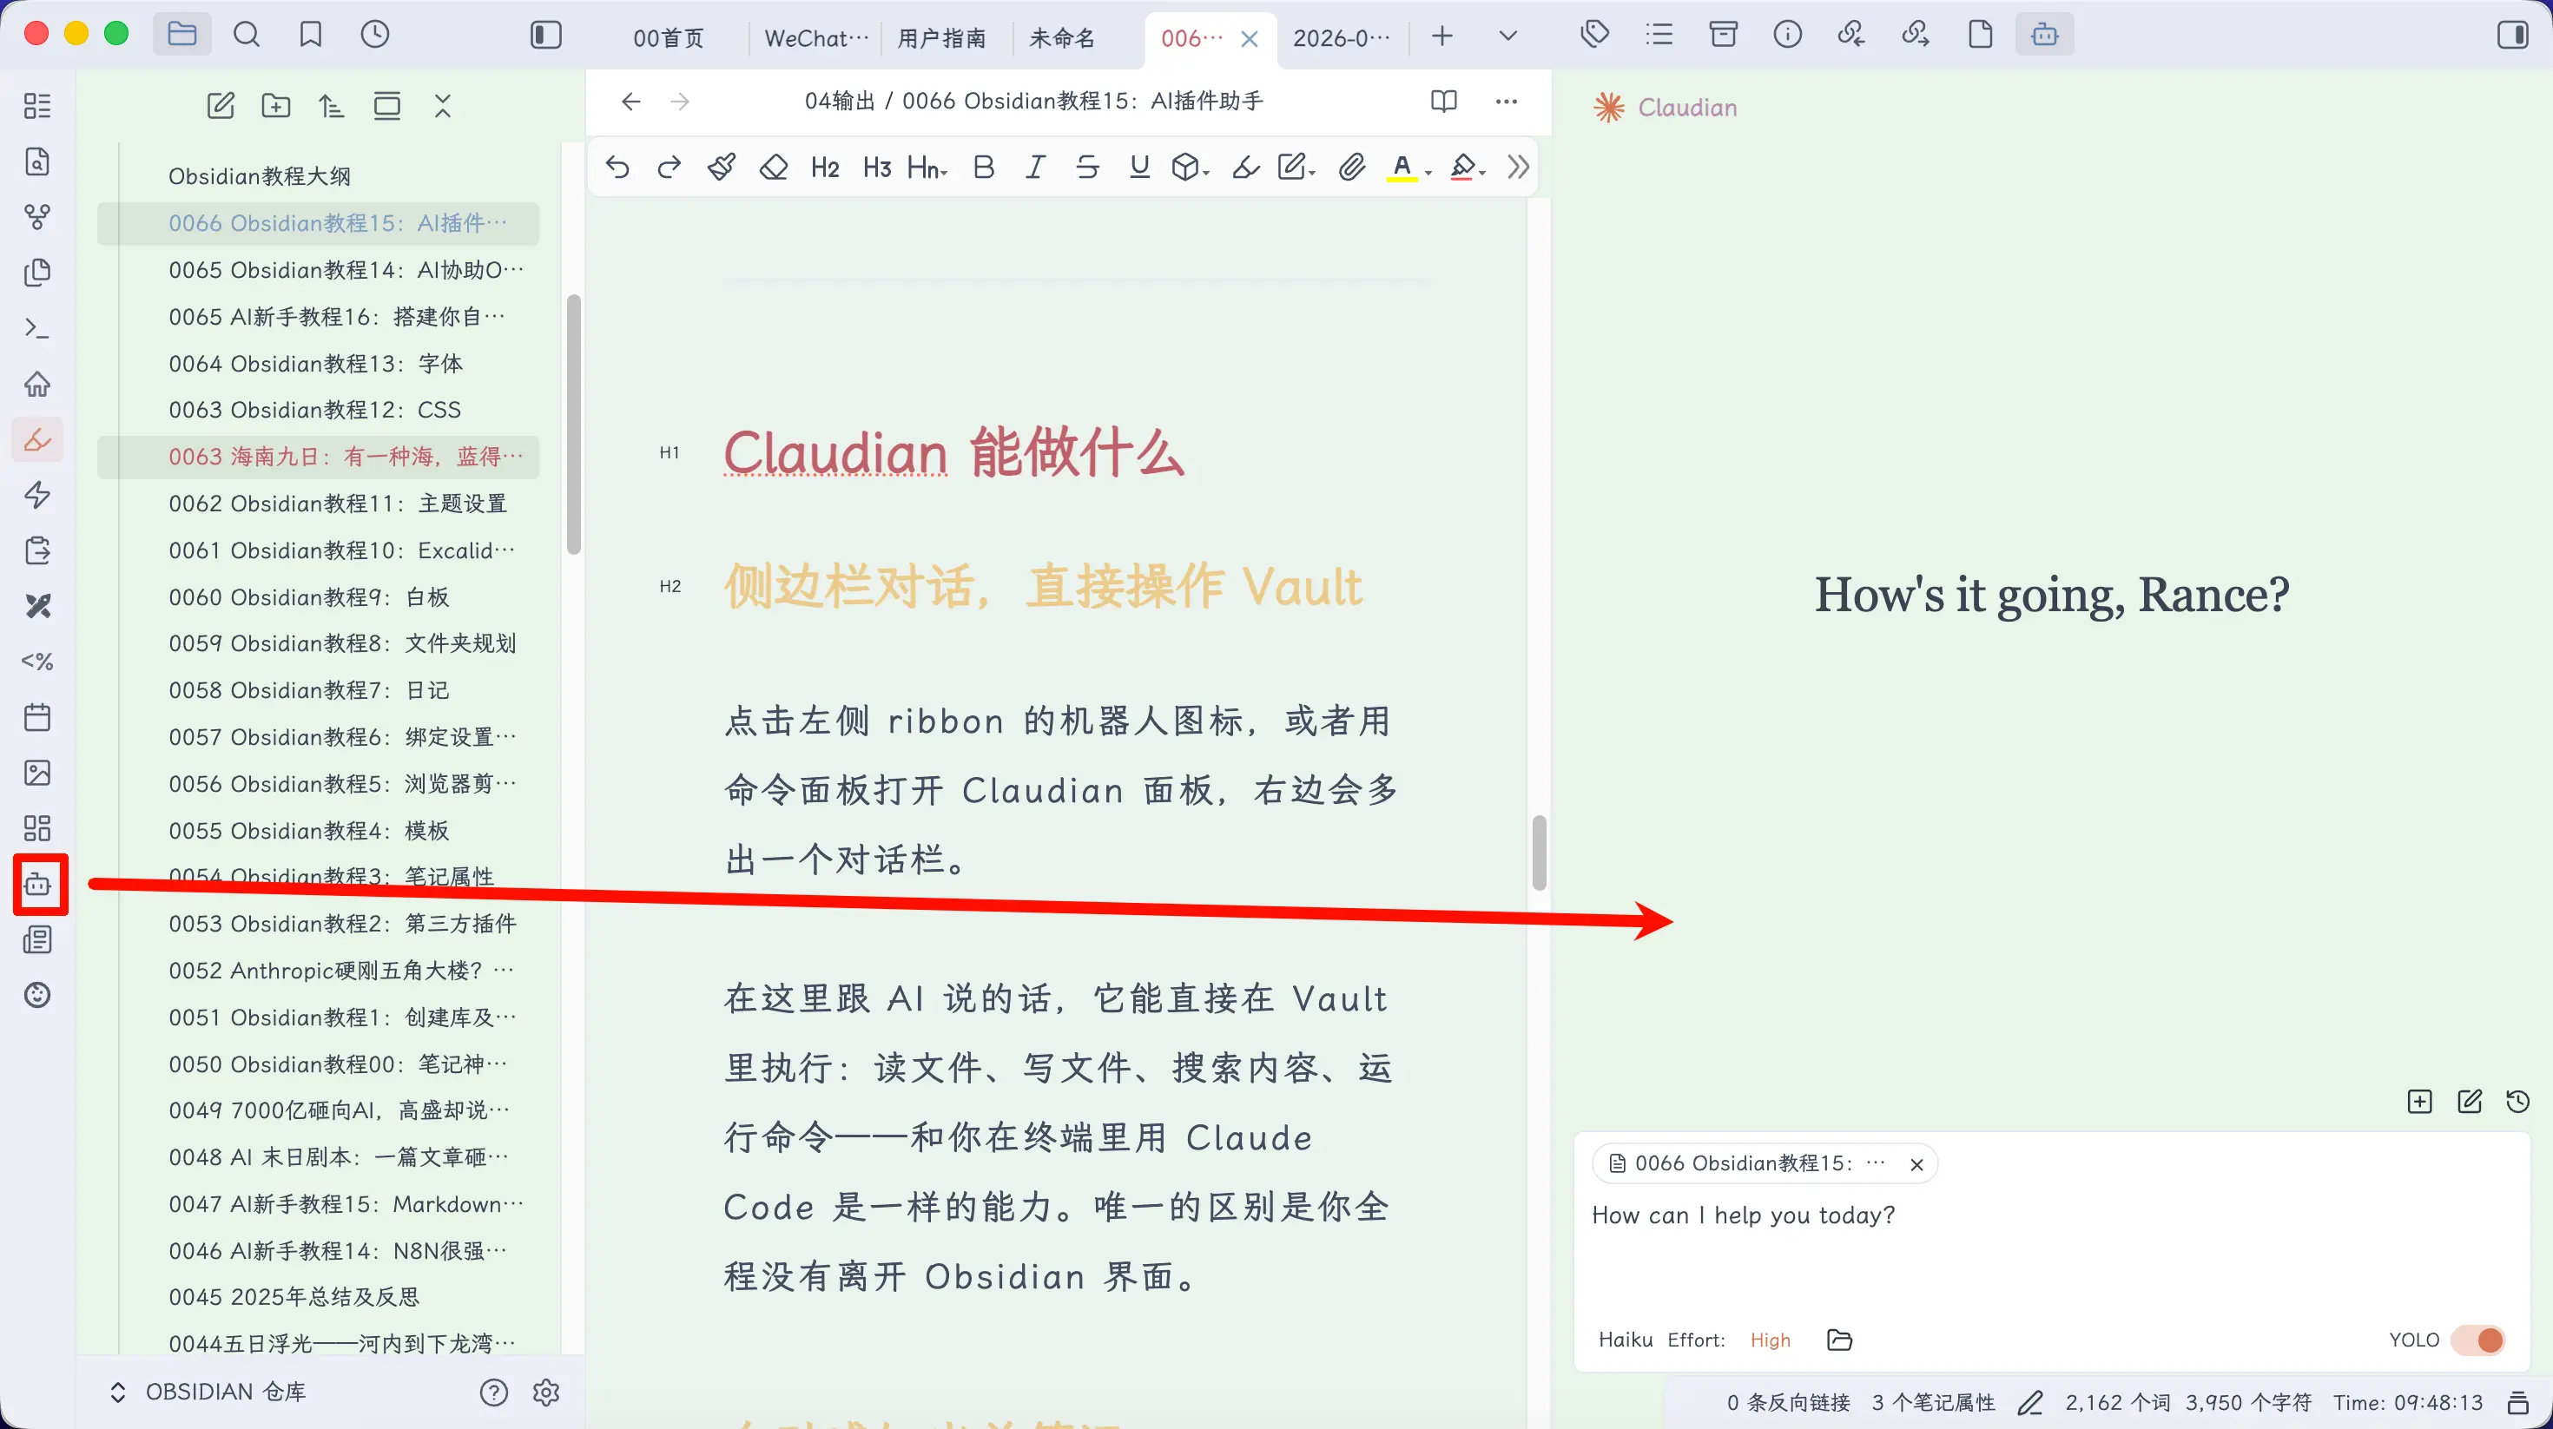Create a new note from file explorer toolbar

point(220,106)
